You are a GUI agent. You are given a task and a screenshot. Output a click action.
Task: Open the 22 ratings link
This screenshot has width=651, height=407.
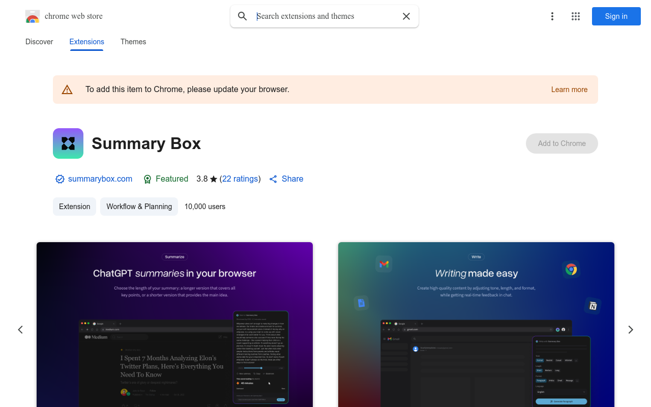240,179
